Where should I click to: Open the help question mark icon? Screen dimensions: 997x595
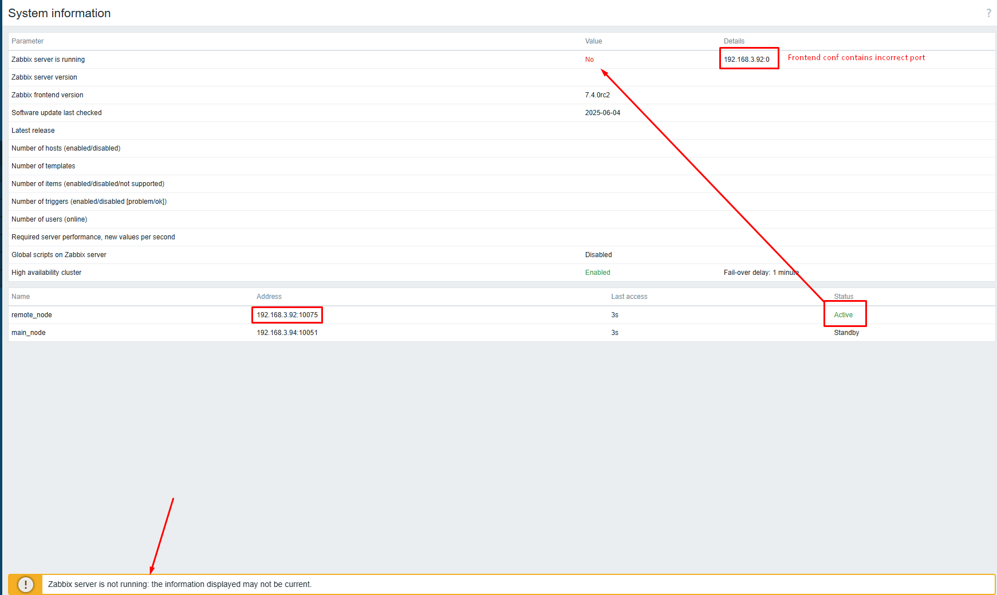point(988,13)
